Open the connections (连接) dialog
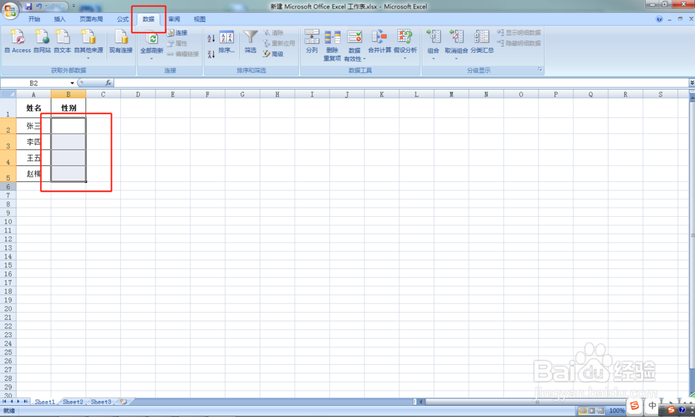Screen dimensions: 695x417 click(x=177, y=33)
